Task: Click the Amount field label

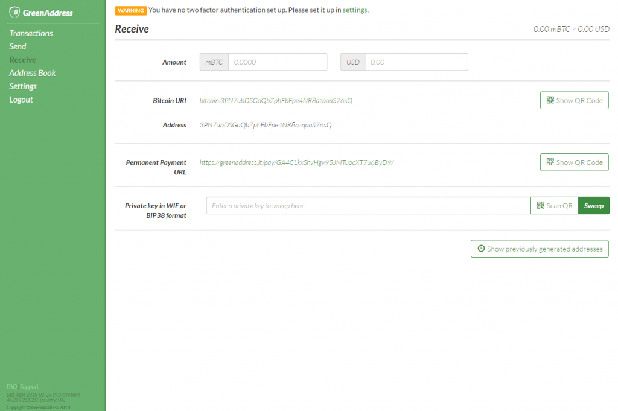Action: click(x=174, y=62)
